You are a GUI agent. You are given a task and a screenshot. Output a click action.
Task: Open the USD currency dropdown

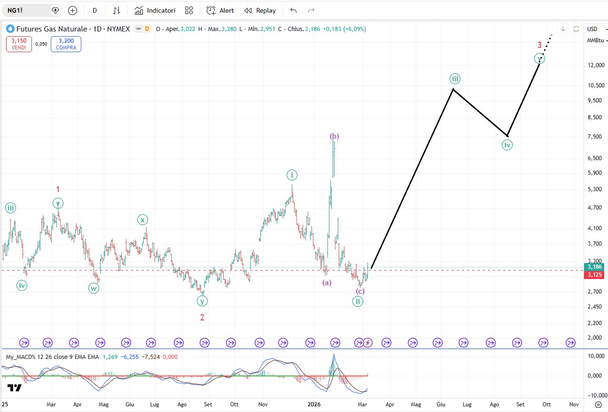[595, 29]
